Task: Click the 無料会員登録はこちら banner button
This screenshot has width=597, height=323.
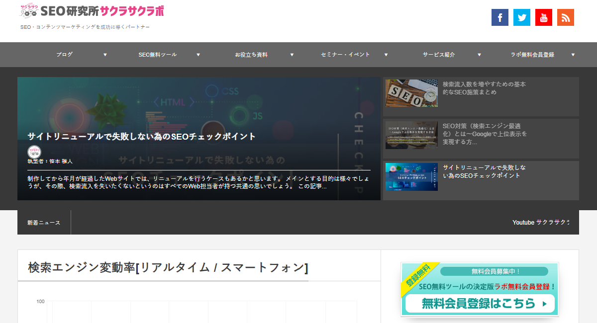Action: [x=479, y=303]
